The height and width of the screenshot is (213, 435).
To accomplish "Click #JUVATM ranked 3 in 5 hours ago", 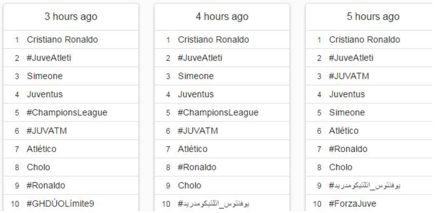I will pos(349,76).
